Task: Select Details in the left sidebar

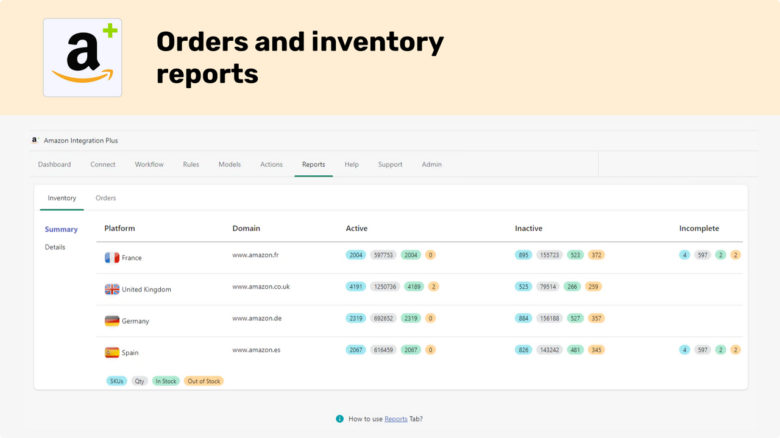Action: click(x=55, y=246)
